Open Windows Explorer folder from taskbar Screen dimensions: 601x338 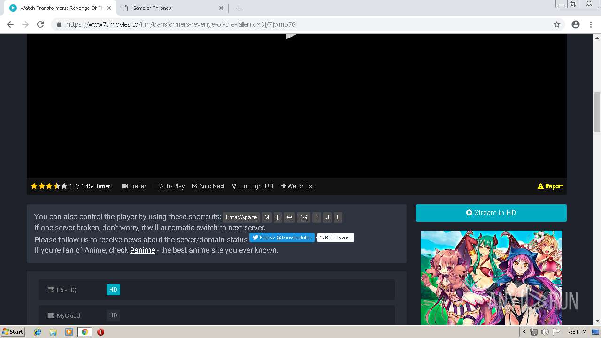[53, 332]
